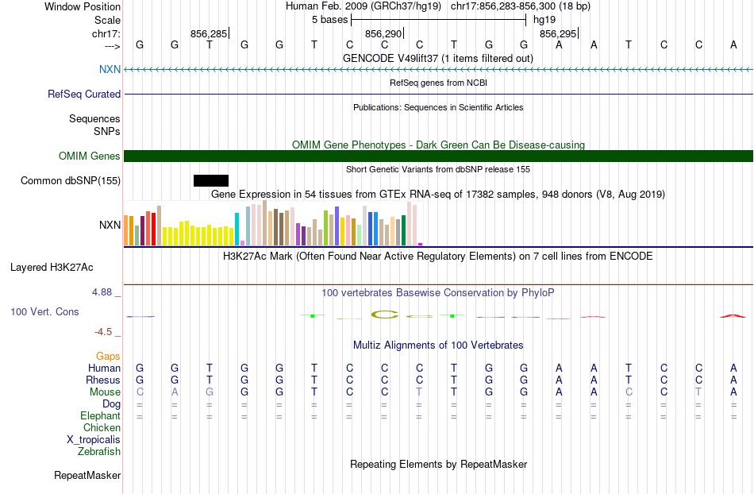
Task: Click the 4.88 PhyloP upper limit
Action: click(x=102, y=292)
